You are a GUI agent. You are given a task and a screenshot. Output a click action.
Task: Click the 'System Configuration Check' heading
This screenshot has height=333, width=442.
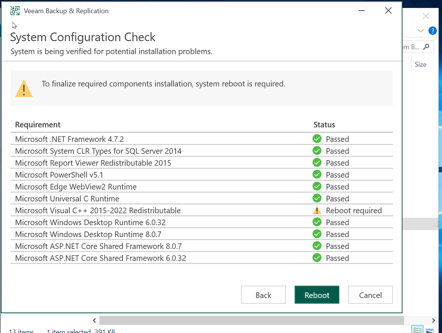[x=83, y=37]
